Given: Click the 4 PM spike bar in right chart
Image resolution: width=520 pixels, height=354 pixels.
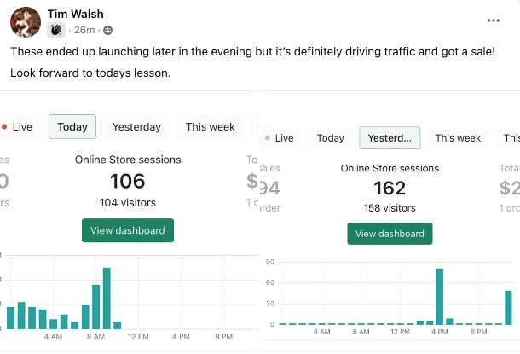Looking at the screenshot, I should coord(440,297).
